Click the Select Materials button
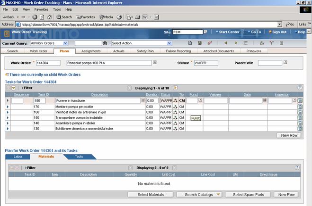 151,195
